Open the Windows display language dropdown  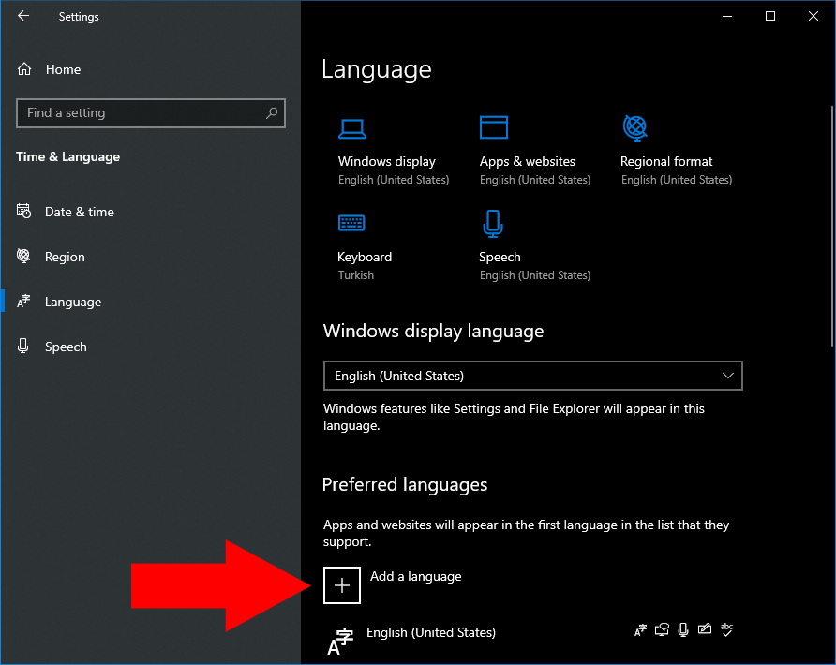532,376
